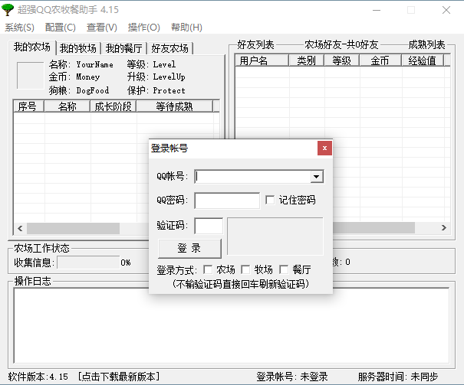Open the 系统(S) menu

click(19, 28)
